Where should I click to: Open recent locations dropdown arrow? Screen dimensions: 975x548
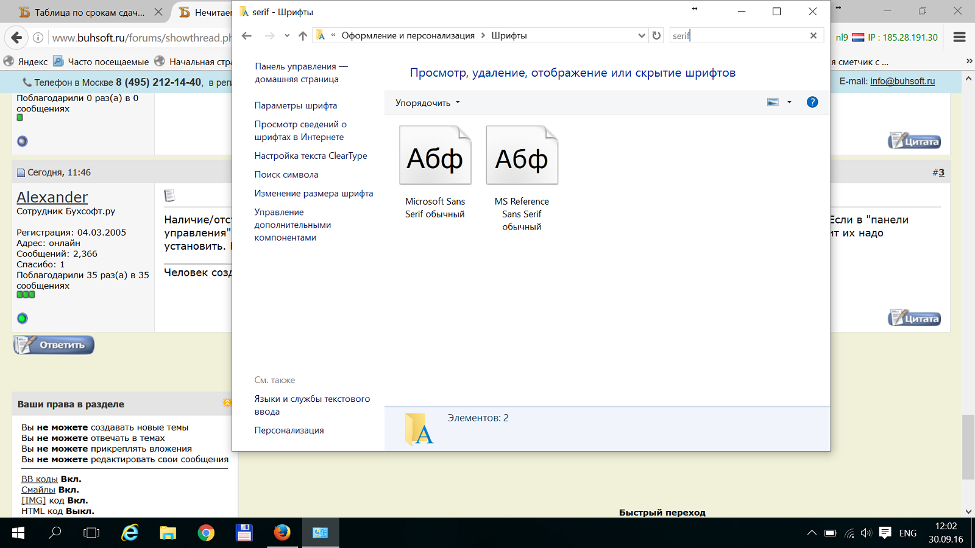point(287,36)
